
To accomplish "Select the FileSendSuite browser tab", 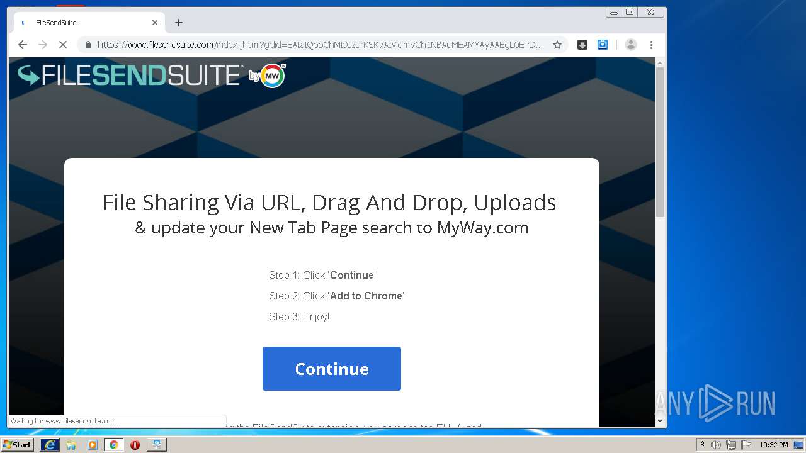I will [89, 23].
